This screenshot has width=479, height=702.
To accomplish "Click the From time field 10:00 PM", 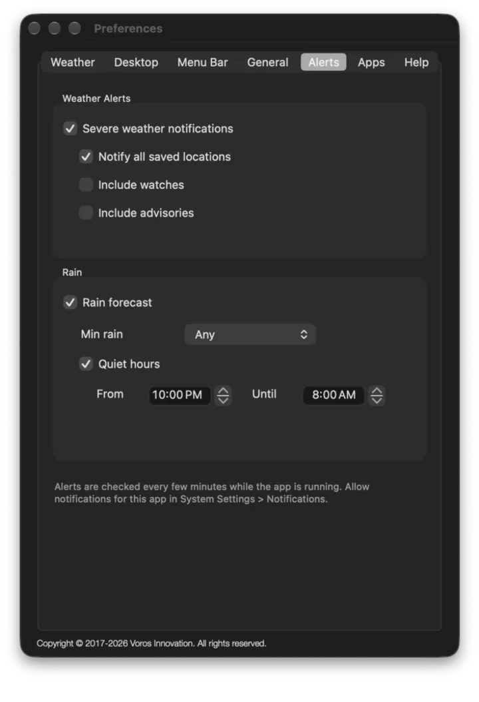I will point(180,395).
